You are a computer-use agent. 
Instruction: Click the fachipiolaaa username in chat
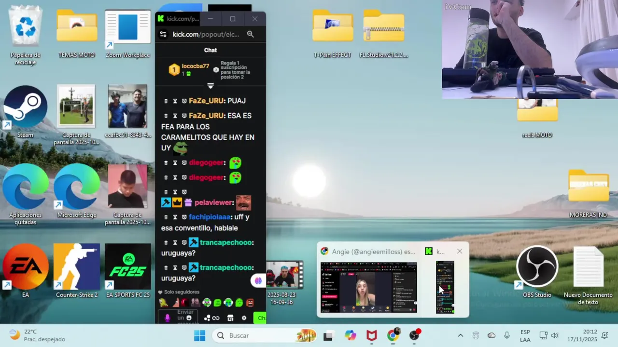click(210, 217)
